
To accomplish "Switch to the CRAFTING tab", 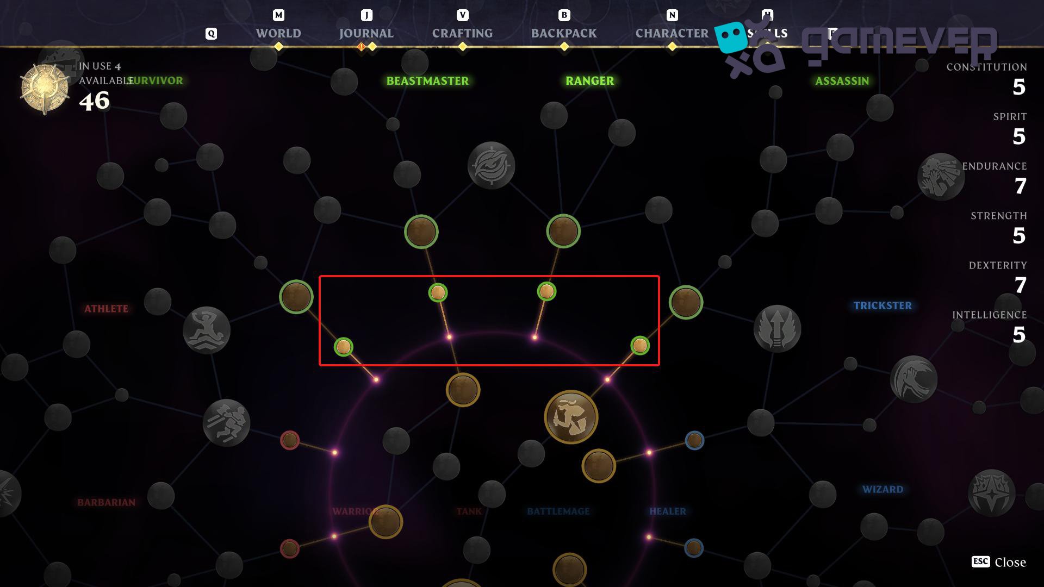I will (x=462, y=33).
